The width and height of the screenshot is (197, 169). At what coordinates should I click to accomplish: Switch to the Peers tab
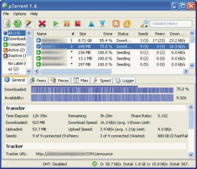38,81
